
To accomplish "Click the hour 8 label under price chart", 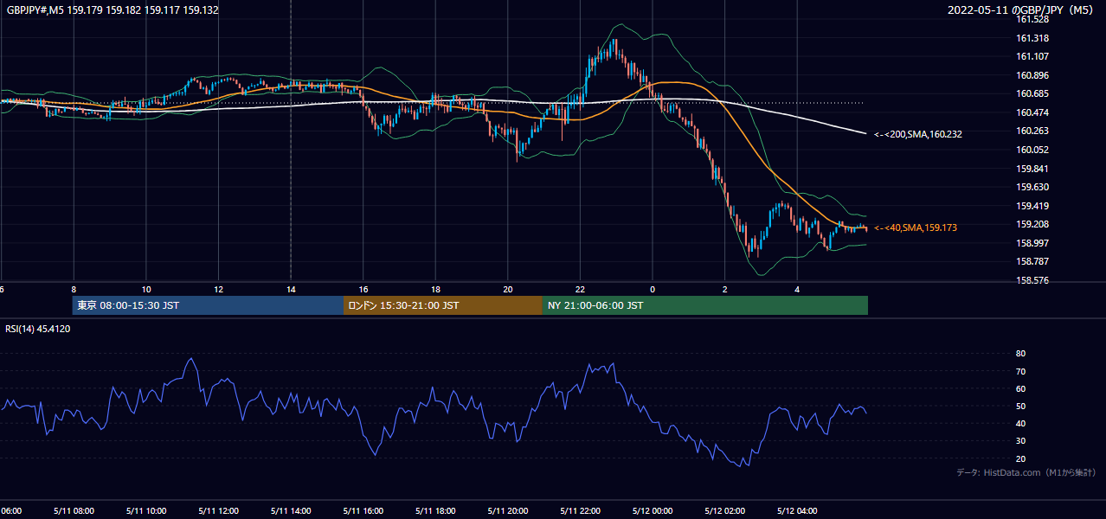I will [x=74, y=290].
